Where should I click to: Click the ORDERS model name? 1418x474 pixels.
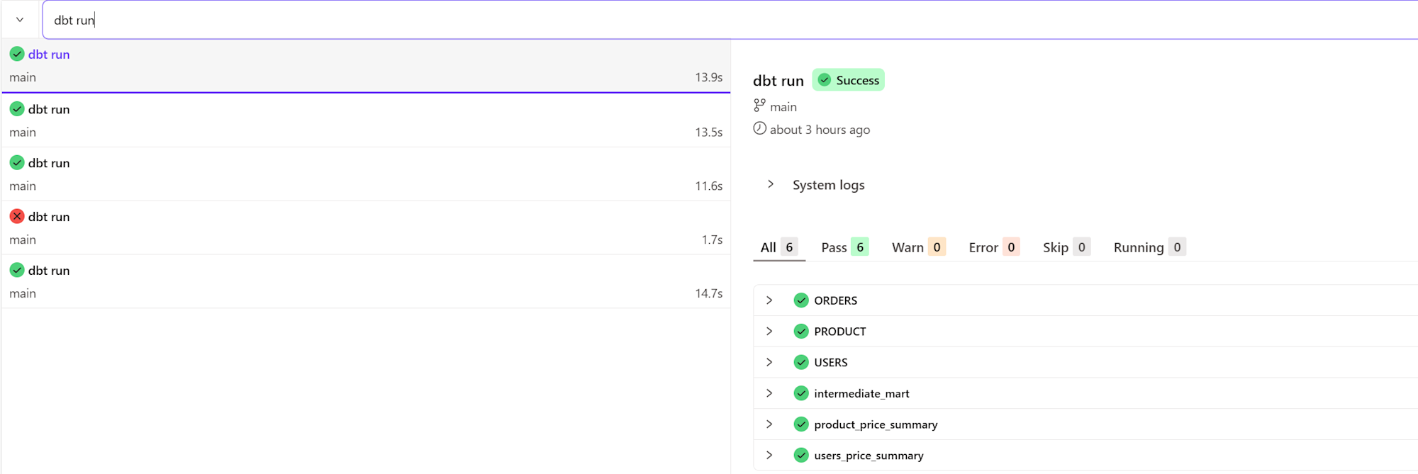(836, 300)
